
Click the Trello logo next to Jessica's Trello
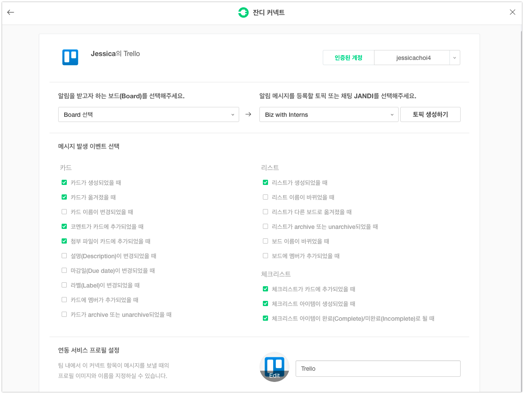tap(70, 57)
